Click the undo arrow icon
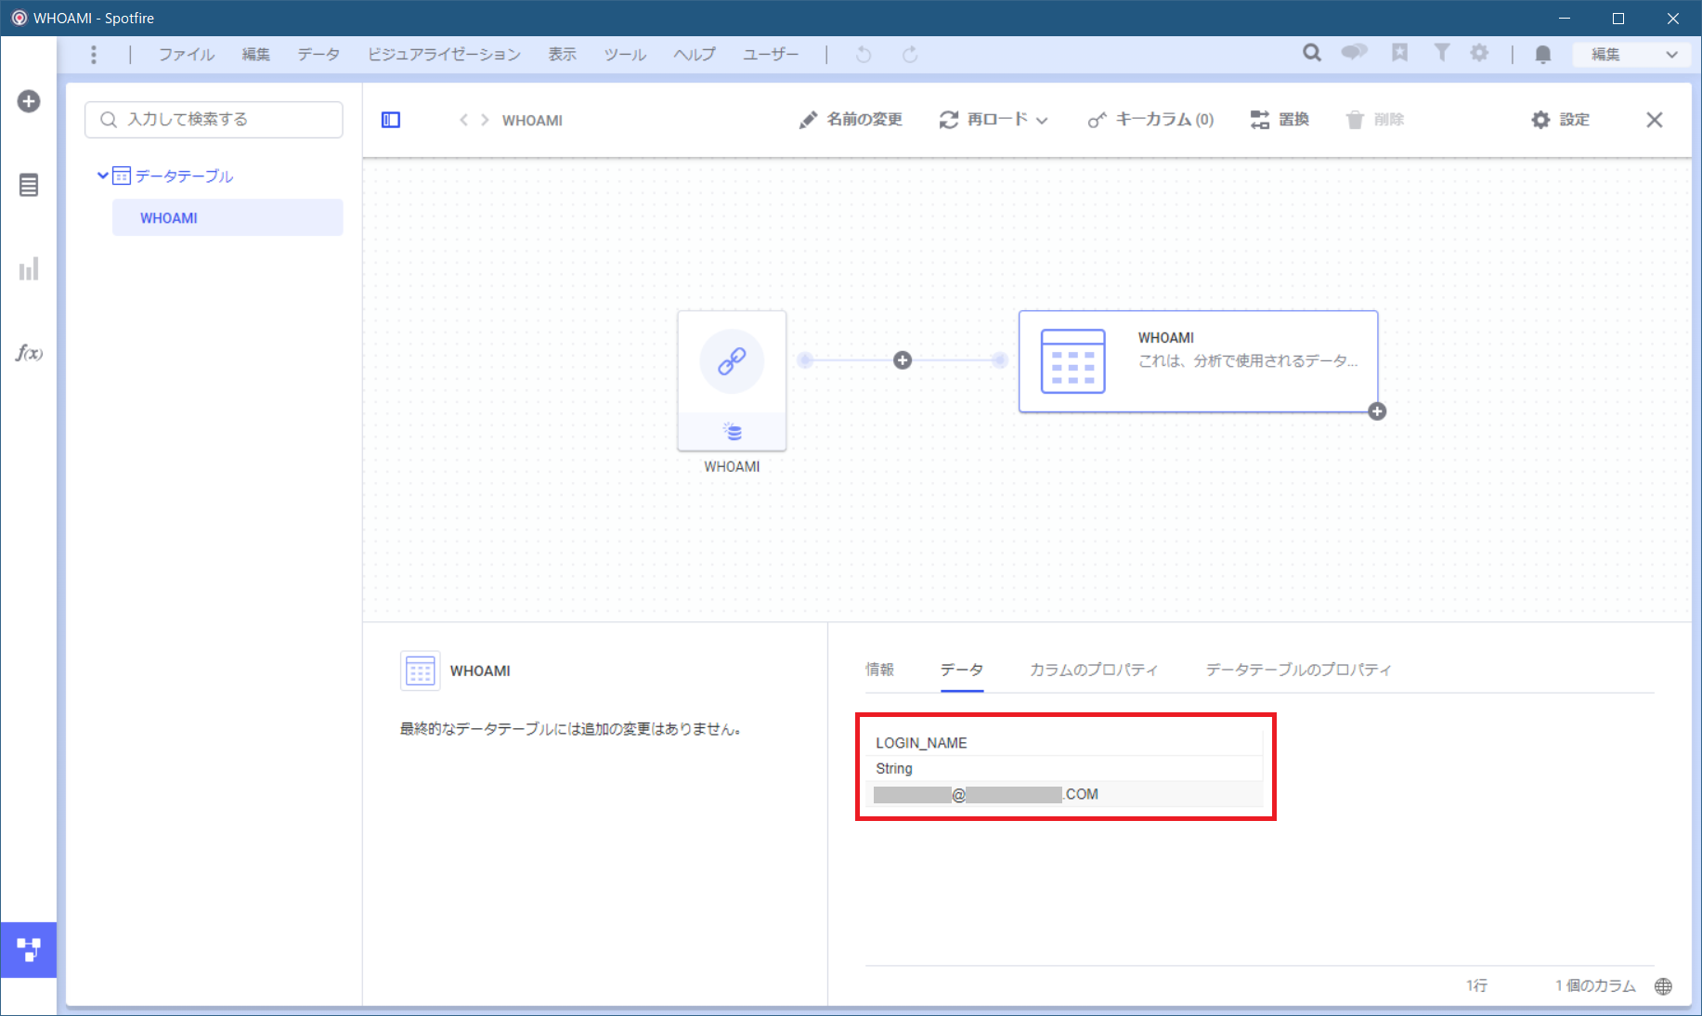The width and height of the screenshot is (1702, 1016). (864, 55)
